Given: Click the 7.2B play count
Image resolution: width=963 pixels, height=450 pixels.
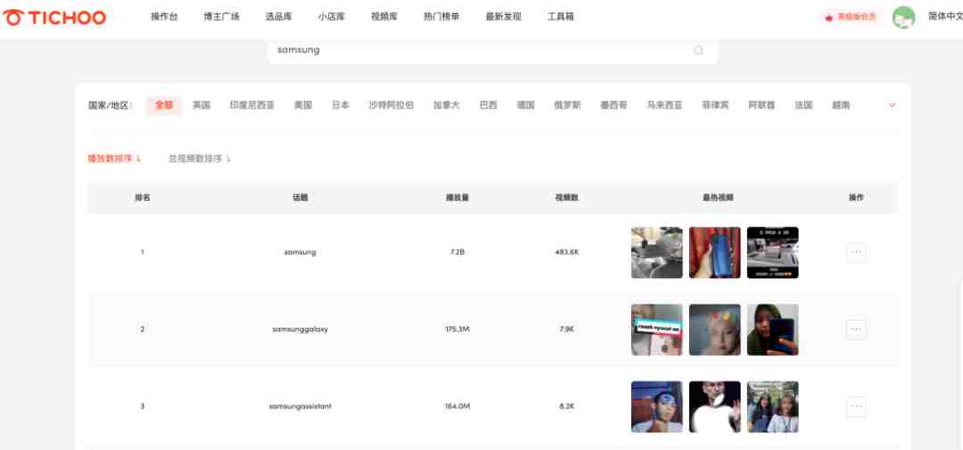Looking at the screenshot, I should 457,252.
